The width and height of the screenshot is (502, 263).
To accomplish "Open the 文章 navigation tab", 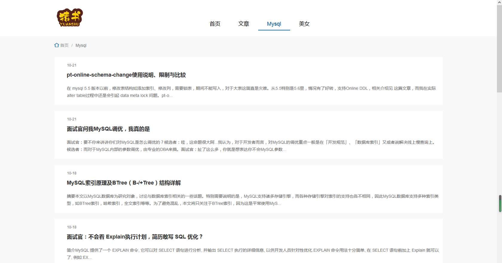I will [x=244, y=24].
